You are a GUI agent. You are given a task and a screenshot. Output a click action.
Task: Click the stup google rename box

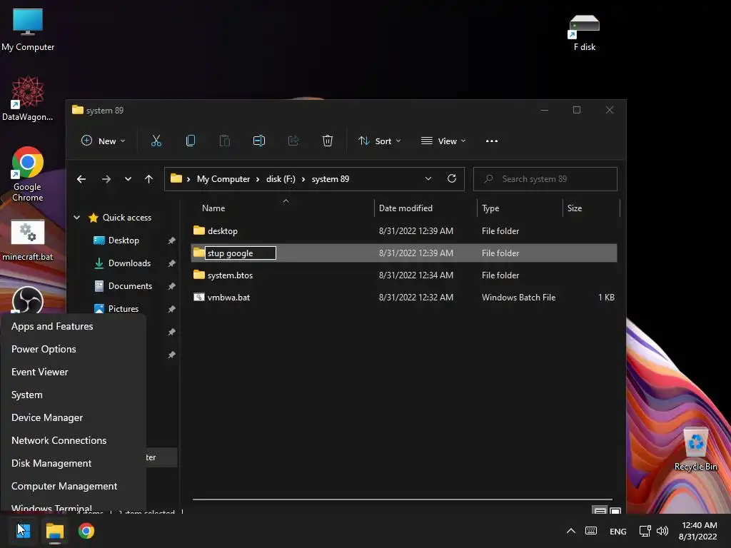point(240,253)
